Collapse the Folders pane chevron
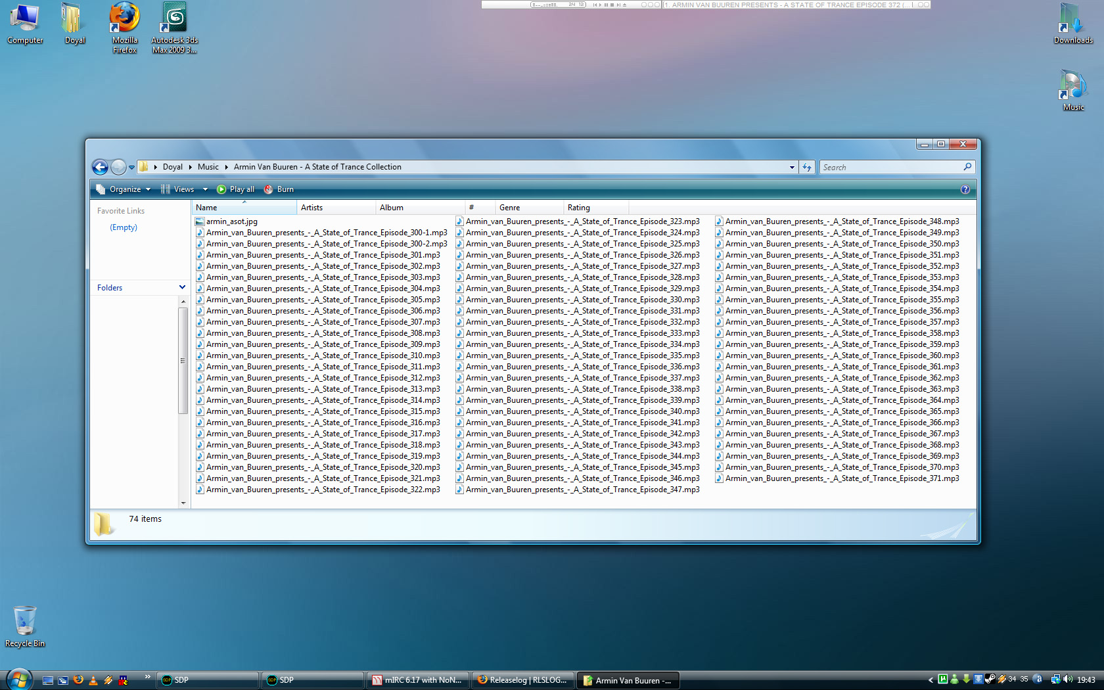 pyautogui.click(x=182, y=287)
